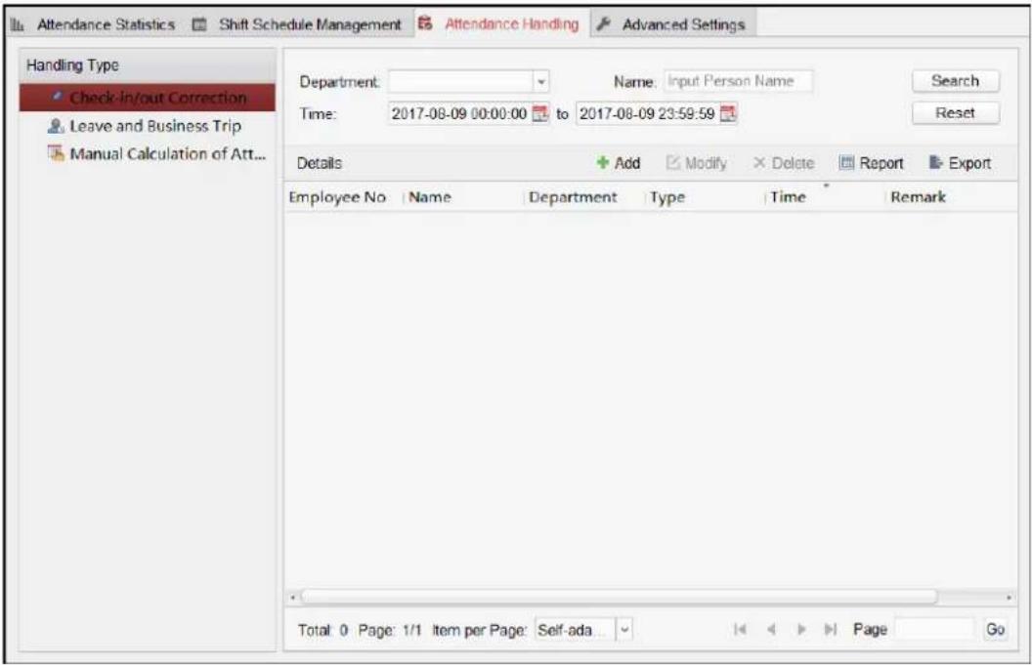Image resolution: width=1032 pixels, height=665 pixels.
Task: Generate a Report
Action: (x=872, y=163)
